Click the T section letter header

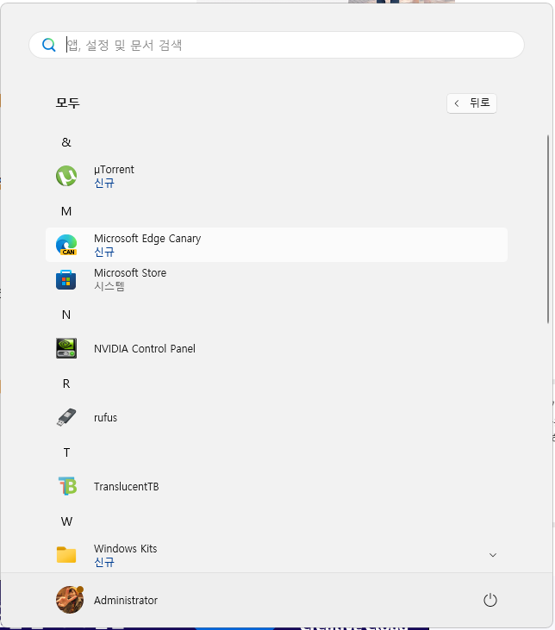point(66,452)
